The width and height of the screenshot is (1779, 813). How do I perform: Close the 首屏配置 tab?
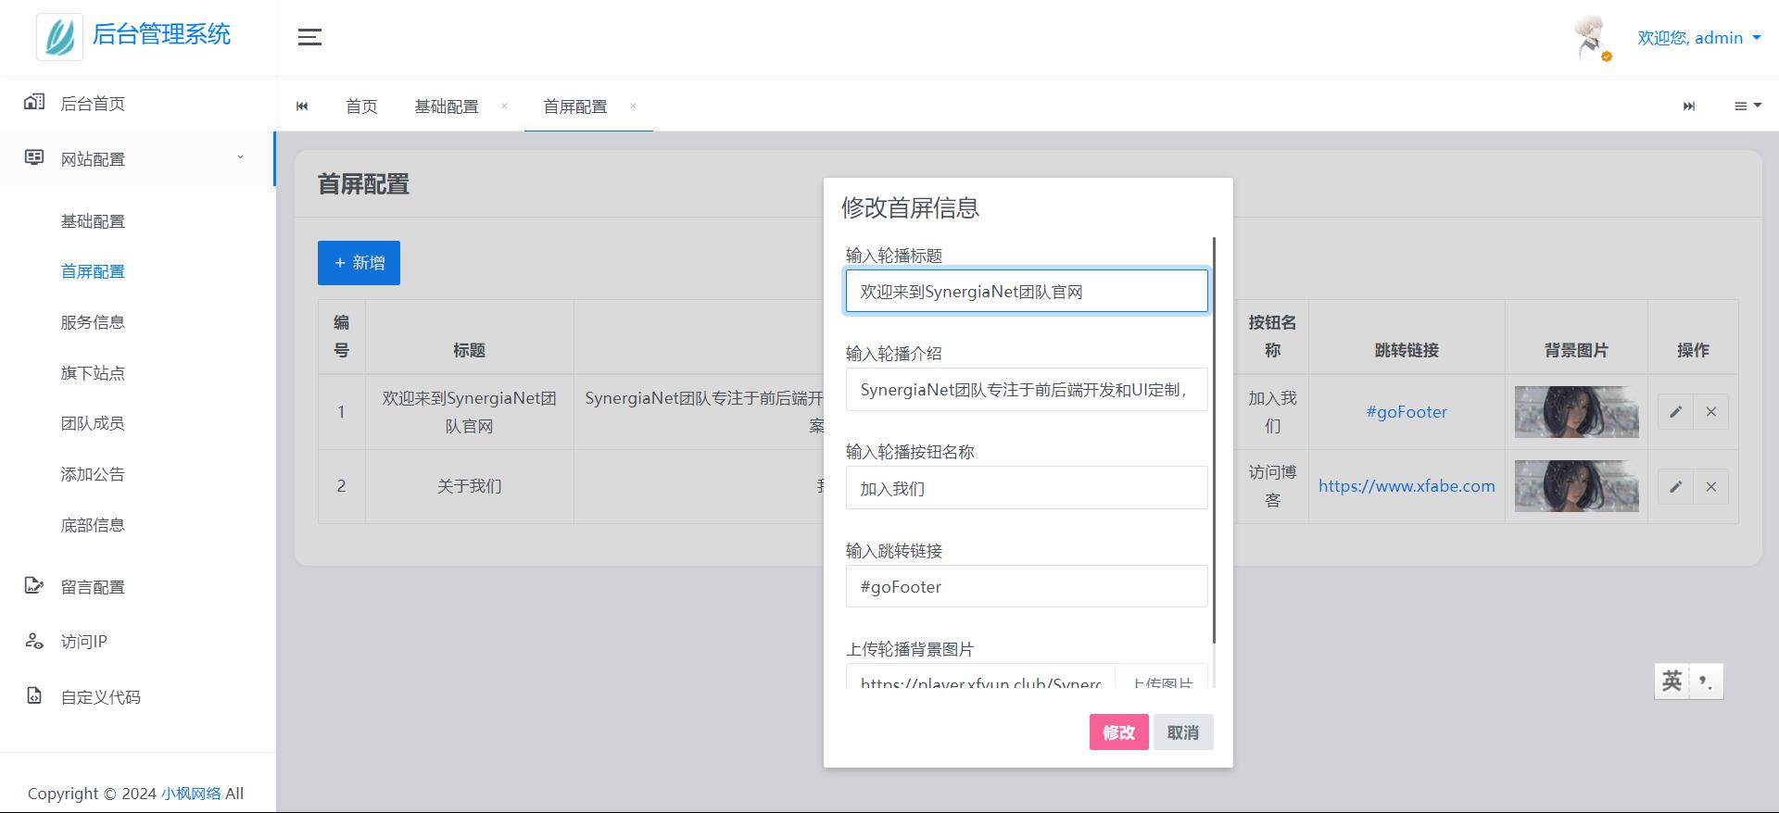[633, 106]
